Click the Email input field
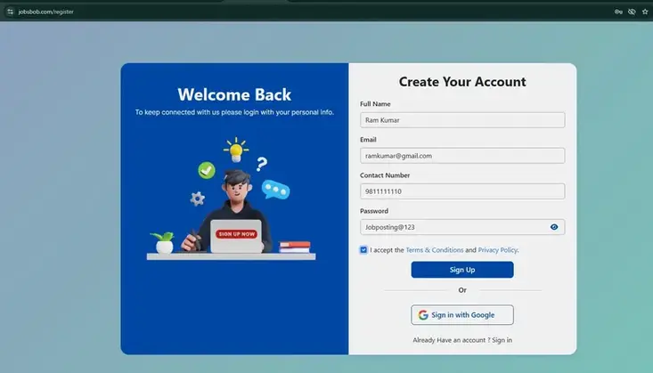653x373 pixels. (x=462, y=156)
